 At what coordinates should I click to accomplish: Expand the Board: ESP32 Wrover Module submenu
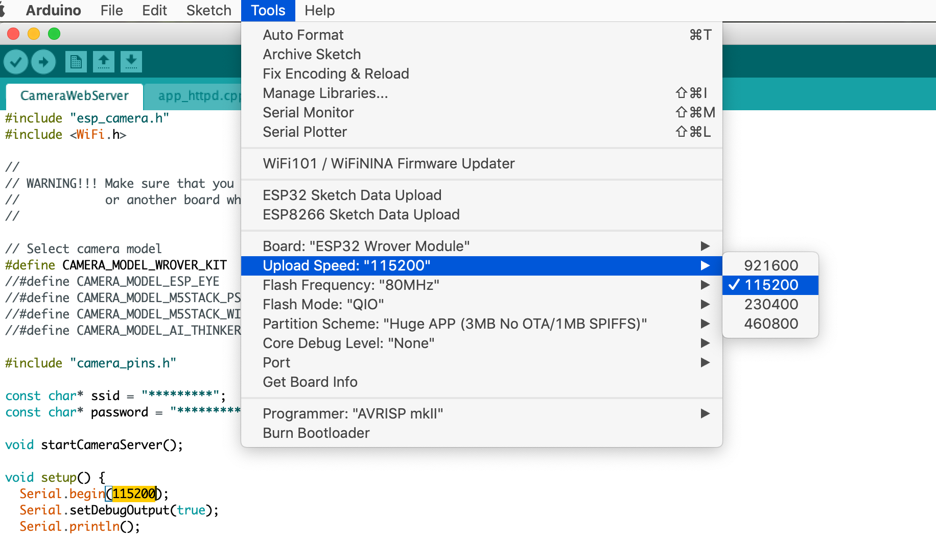click(481, 246)
